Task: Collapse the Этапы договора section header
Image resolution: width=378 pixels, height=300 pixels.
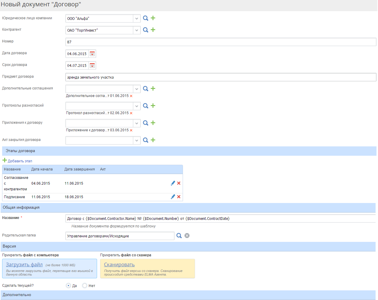Action: 20,151
